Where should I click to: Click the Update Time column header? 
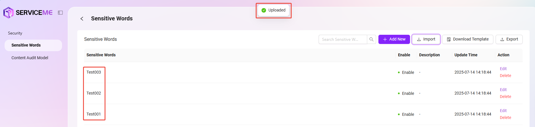click(466, 55)
